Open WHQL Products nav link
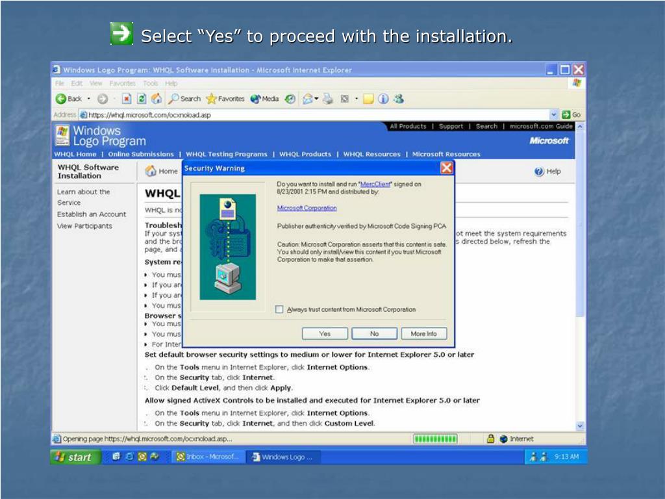The width and height of the screenshot is (665, 499). coord(305,154)
